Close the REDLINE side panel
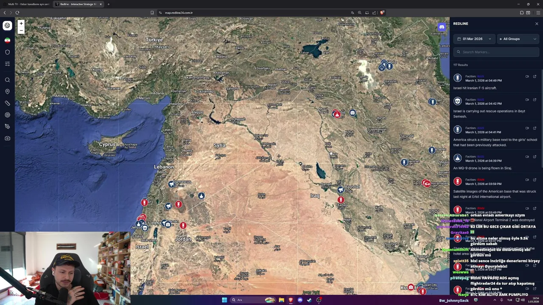Viewport: 543px width, 305px height. 537,24
